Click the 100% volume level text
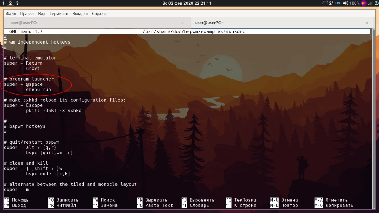Image resolution: width=379 pixels, height=213 pixels. [354, 3]
